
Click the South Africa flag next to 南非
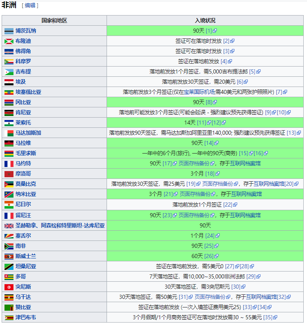pos(9,246)
